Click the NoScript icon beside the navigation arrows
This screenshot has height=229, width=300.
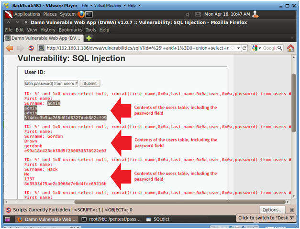[31, 48]
